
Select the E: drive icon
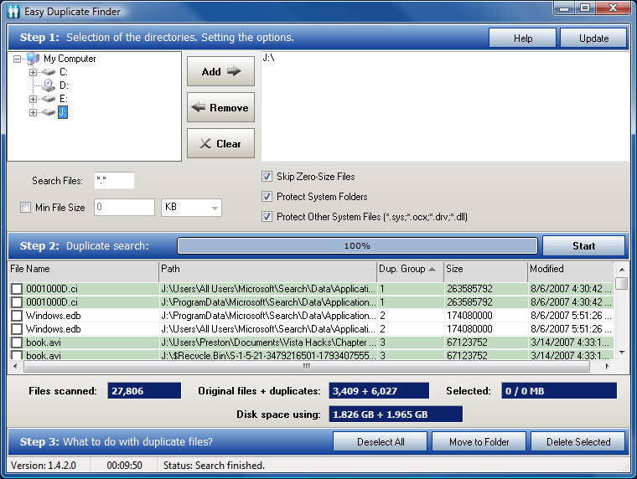tap(49, 99)
